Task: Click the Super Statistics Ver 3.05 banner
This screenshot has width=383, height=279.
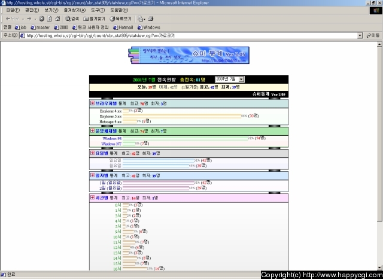Action: (189, 55)
